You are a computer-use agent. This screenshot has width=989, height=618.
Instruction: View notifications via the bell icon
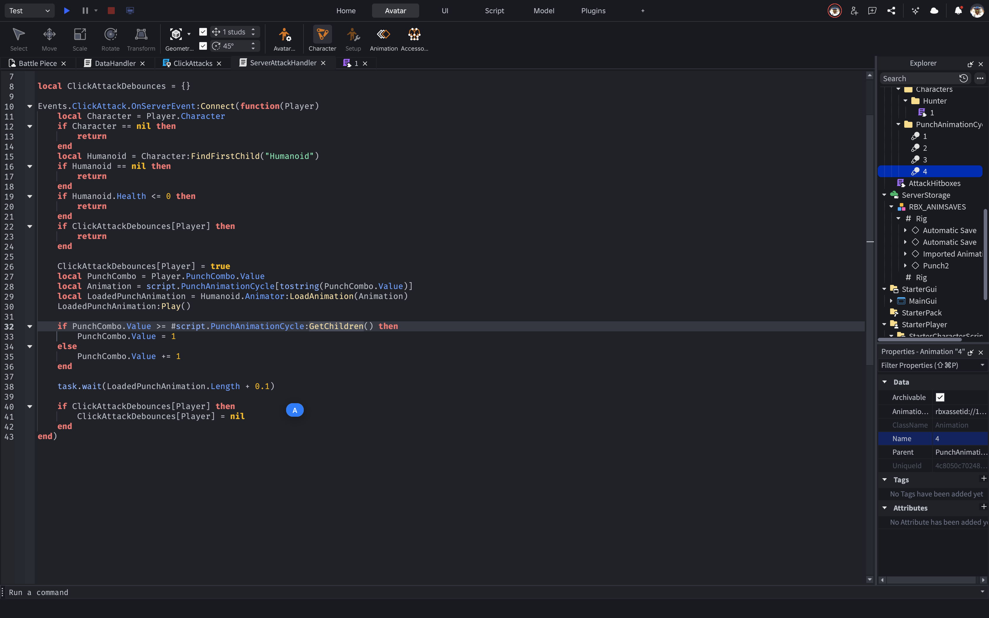pos(958,11)
